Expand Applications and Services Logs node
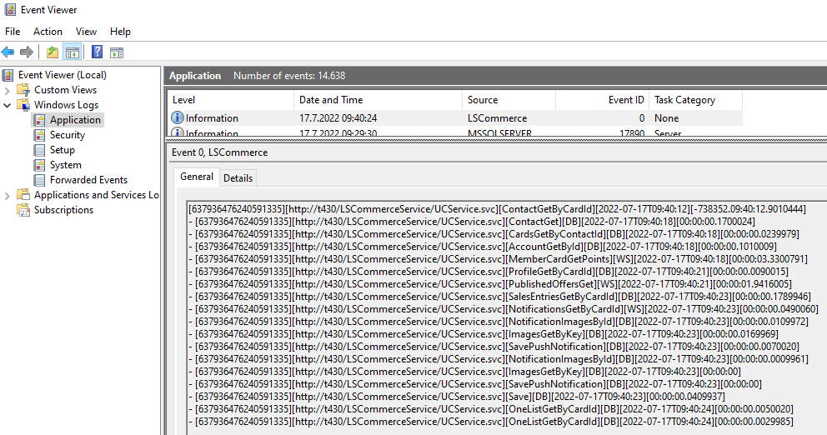 pyautogui.click(x=8, y=195)
